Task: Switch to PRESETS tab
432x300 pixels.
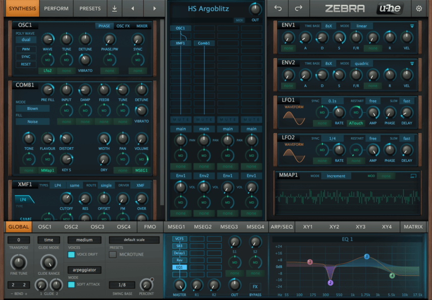Action: (90, 9)
